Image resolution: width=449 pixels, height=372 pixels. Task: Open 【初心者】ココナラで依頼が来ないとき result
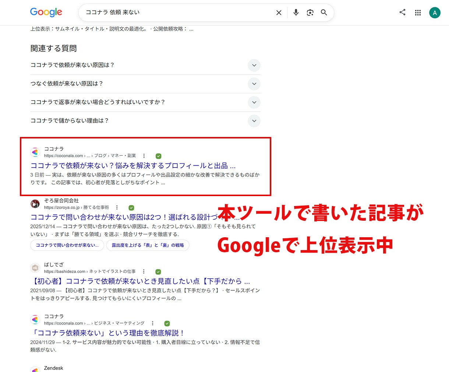[x=140, y=281]
